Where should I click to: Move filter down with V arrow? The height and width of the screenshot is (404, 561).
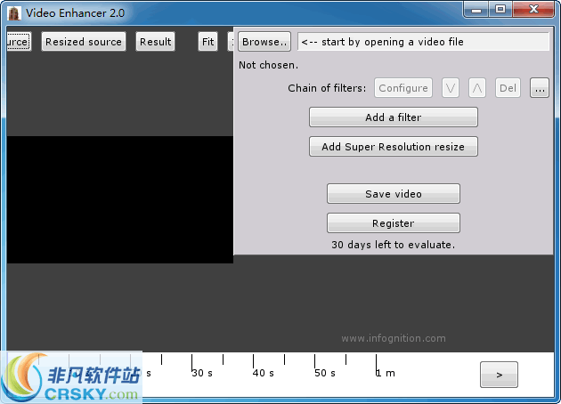[x=451, y=88]
